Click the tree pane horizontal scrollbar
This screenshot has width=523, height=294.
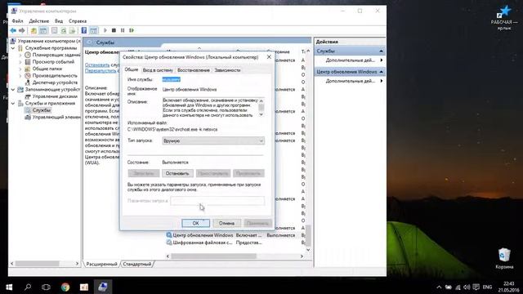[37, 263]
